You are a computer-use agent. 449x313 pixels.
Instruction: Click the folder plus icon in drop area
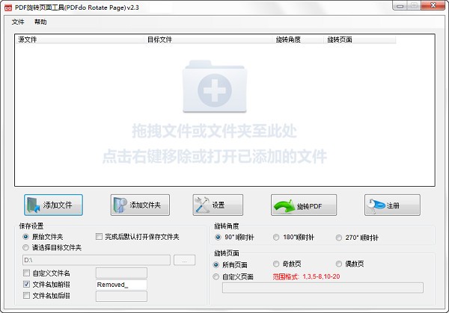point(215,87)
